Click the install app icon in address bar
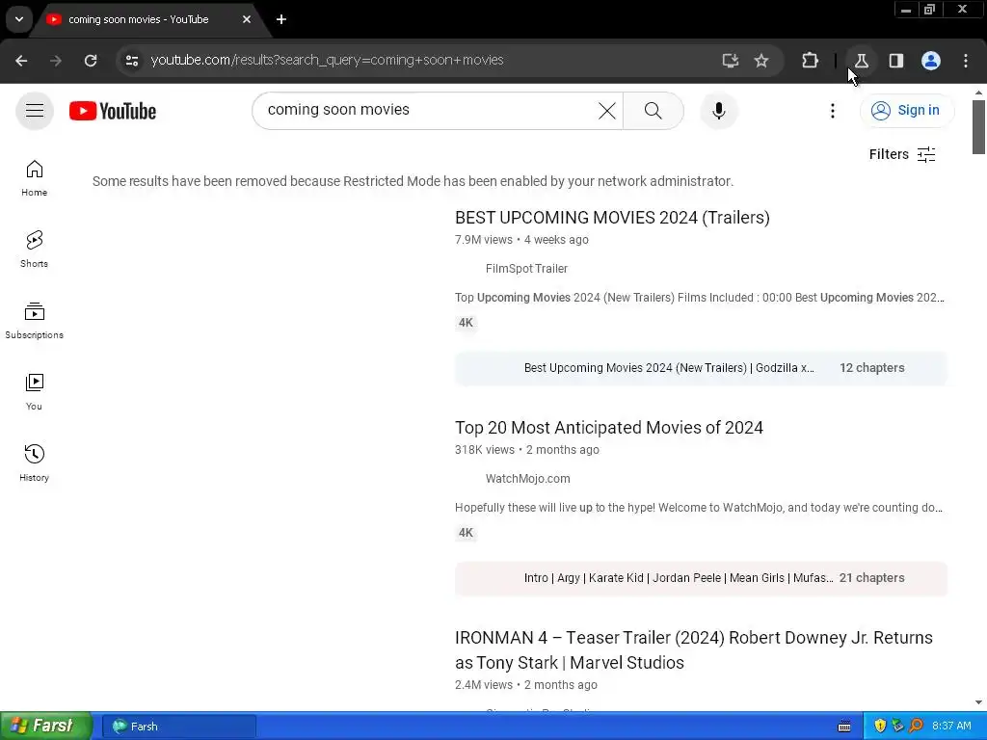This screenshot has width=987, height=740. 731,61
